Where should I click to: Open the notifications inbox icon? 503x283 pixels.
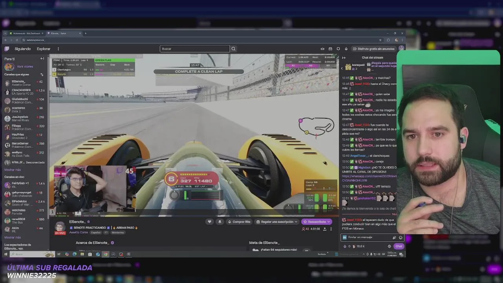(x=330, y=49)
